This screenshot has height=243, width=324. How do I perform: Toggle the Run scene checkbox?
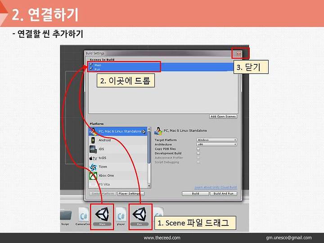point(91,69)
